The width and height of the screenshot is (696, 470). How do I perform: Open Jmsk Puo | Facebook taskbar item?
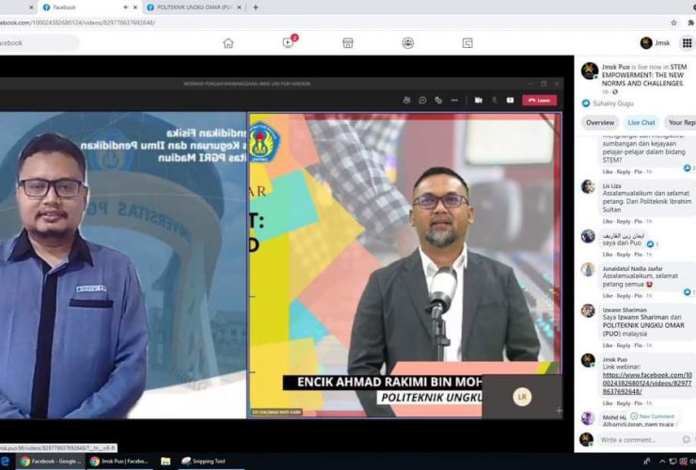[120, 462]
